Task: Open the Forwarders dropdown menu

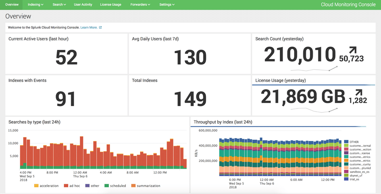Action: click(140, 5)
